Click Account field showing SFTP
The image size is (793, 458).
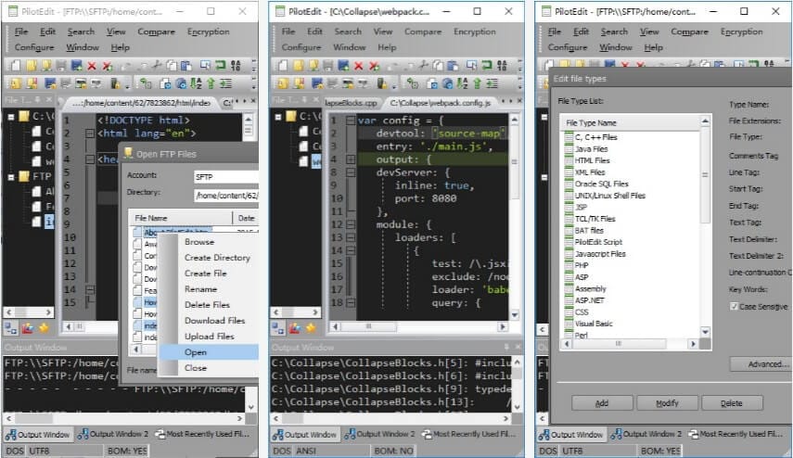tap(226, 176)
